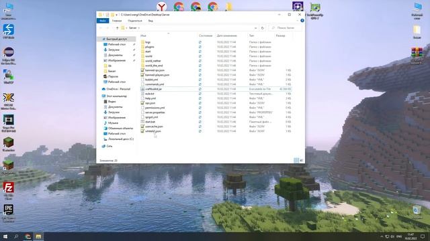Image resolution: width=430 pixels, height=241 pixels.
Task: Select the start.bat batch file
Action: 150,122
